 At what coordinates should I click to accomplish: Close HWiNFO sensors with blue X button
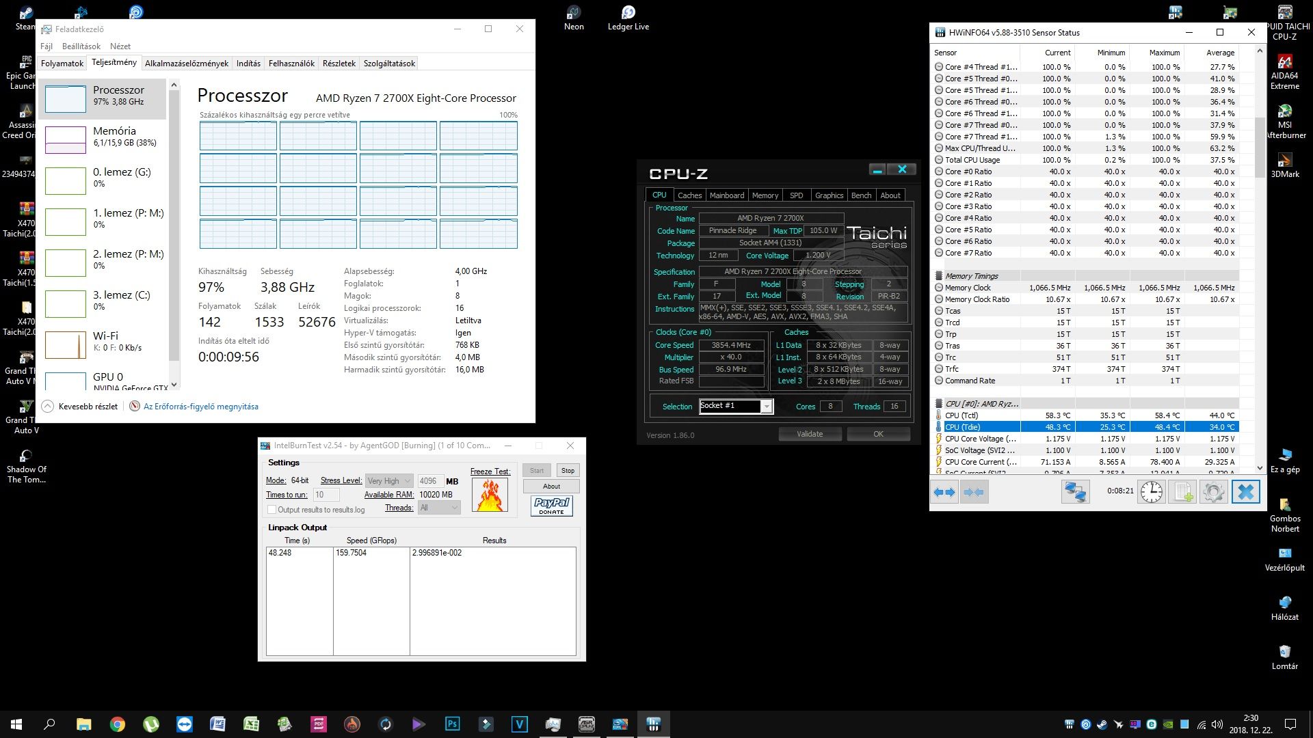pos(1246,492)
